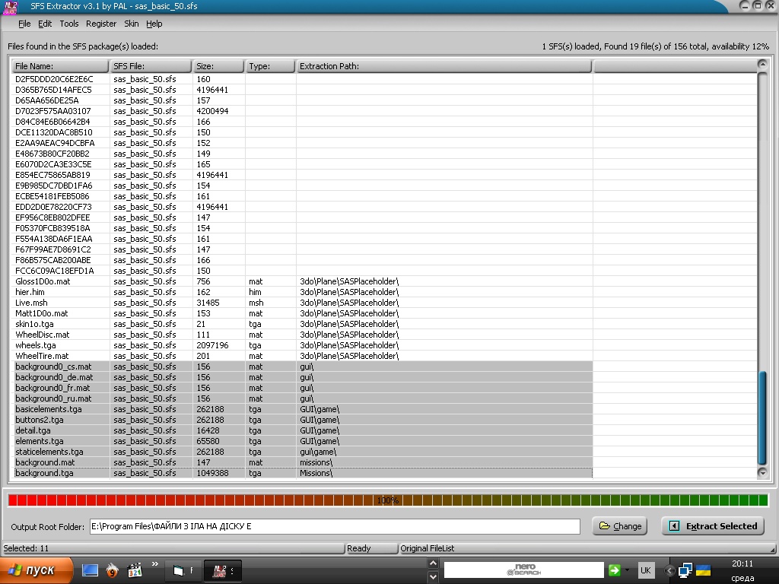
Task: Select the WheelDisc.mat file row
Action: (302, 335)
